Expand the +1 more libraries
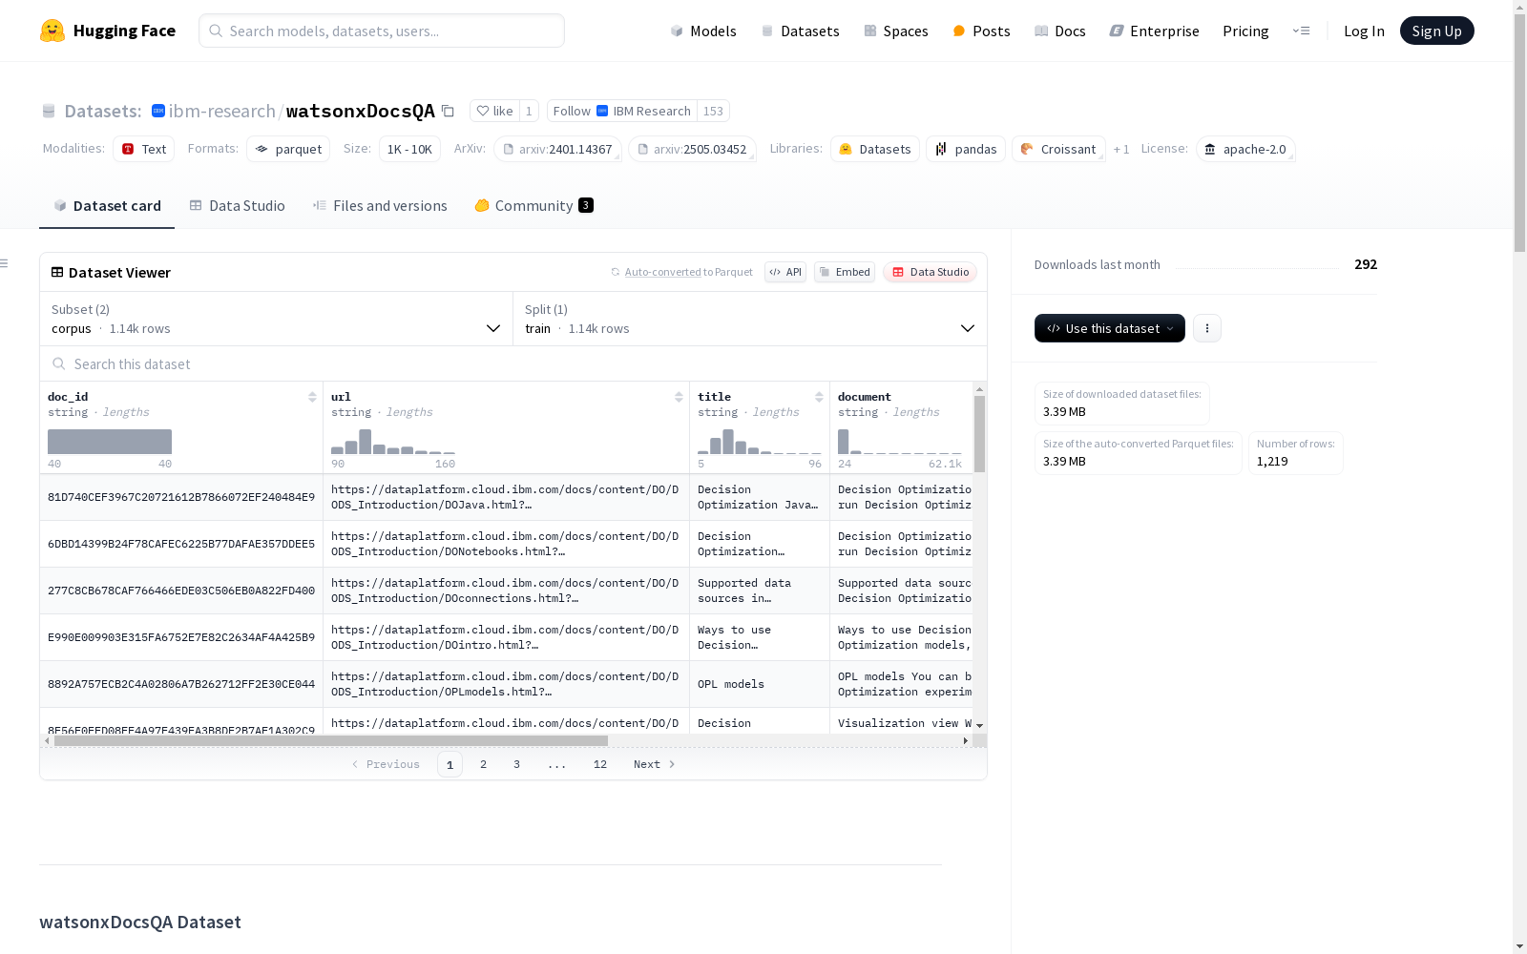Image resolution: width=1527 pixels, height=954 pixels. click(1121, 149)
